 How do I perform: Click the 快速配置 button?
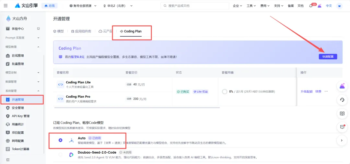(328, 57)
